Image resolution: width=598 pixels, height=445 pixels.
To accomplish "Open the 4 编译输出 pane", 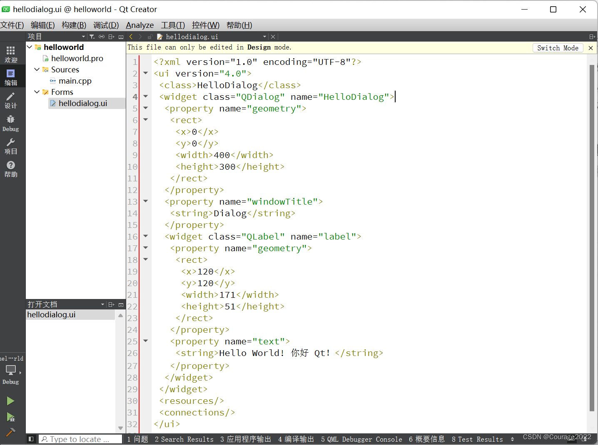I will point(296,439).
